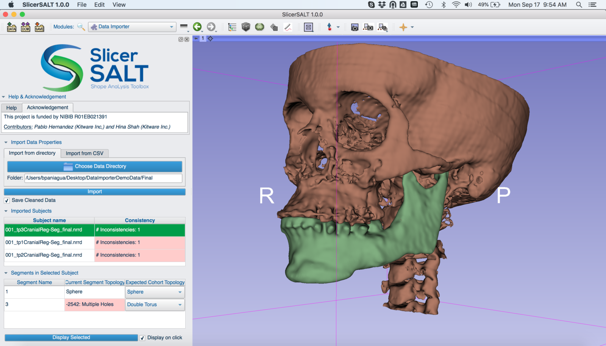Open the crosshair toolbar icon
606x346 pixels.
(x=403, y=27)
